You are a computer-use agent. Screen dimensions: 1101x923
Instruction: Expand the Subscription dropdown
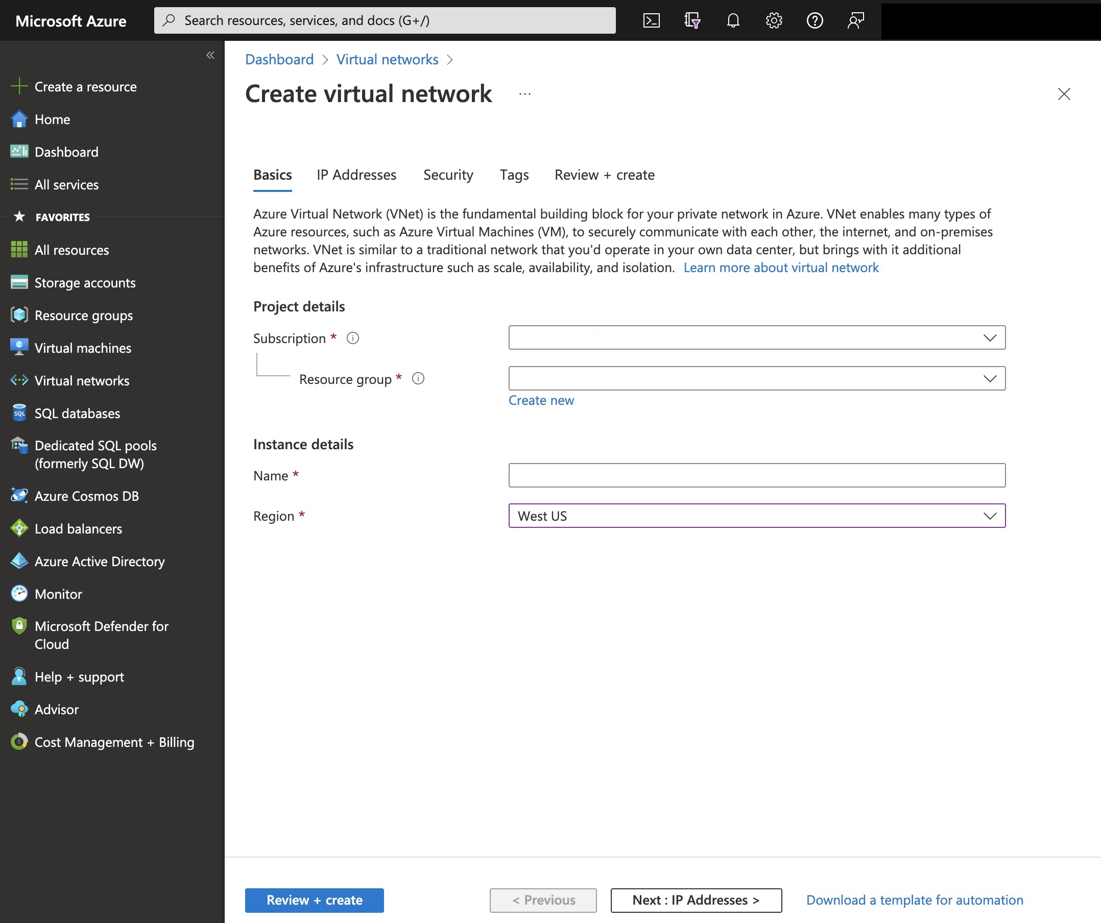(x=756, y=337)
